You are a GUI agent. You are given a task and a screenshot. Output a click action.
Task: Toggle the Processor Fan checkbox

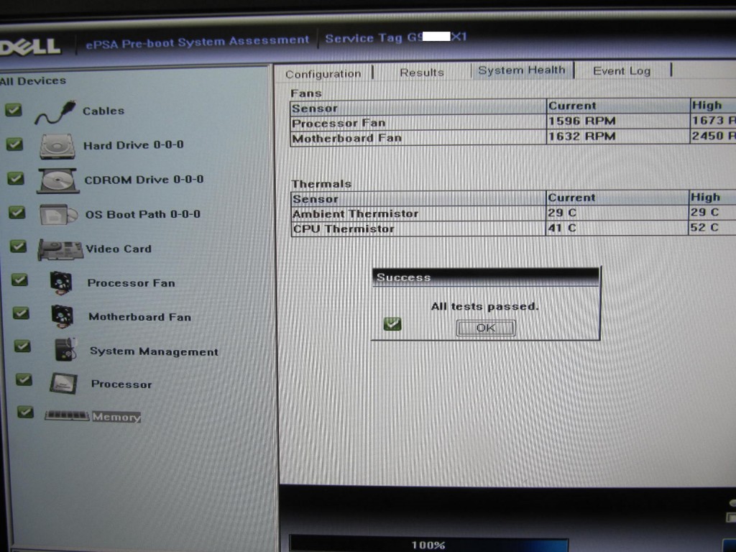(x=19, y=280)
